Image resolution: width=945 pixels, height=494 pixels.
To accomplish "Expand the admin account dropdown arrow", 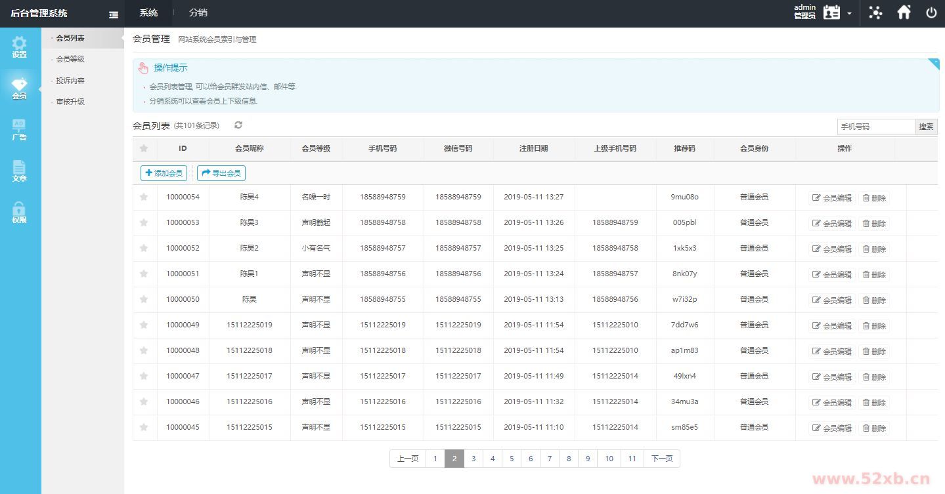I will (x=849, y=14).
